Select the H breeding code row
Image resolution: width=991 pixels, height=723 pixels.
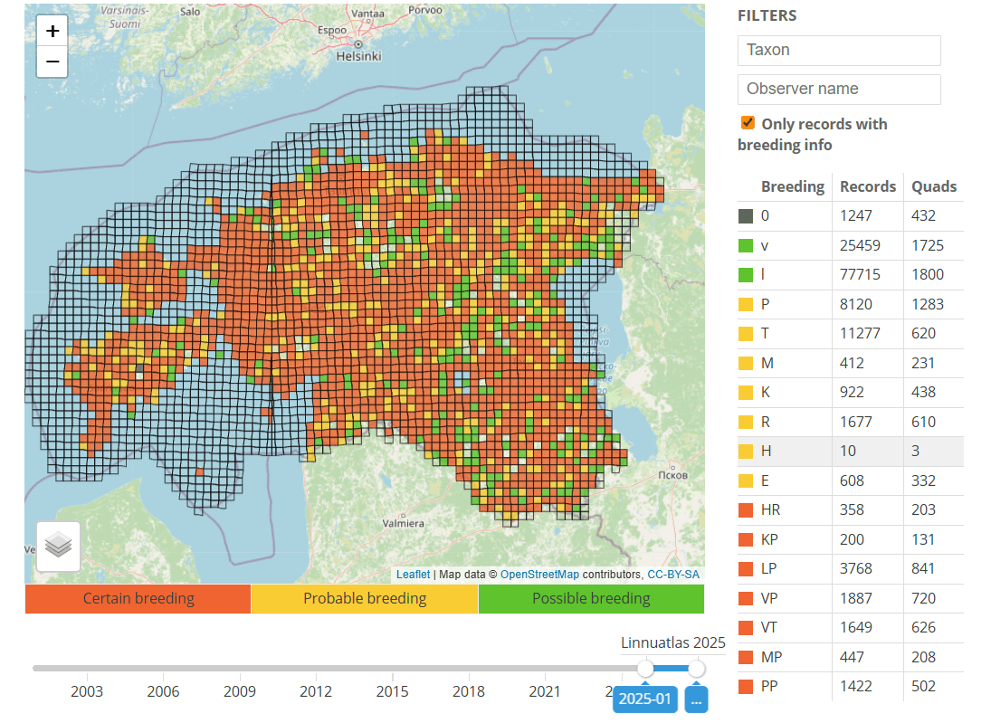point(849,452)
